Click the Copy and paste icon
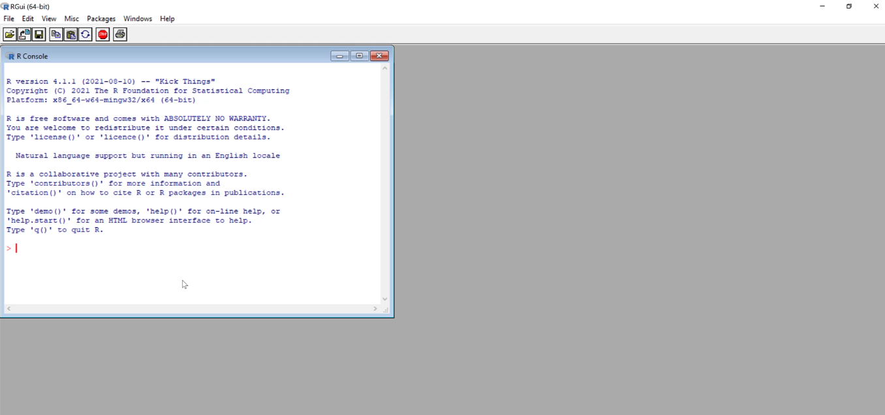The image size is (885, 415). (x=85, y=35)
